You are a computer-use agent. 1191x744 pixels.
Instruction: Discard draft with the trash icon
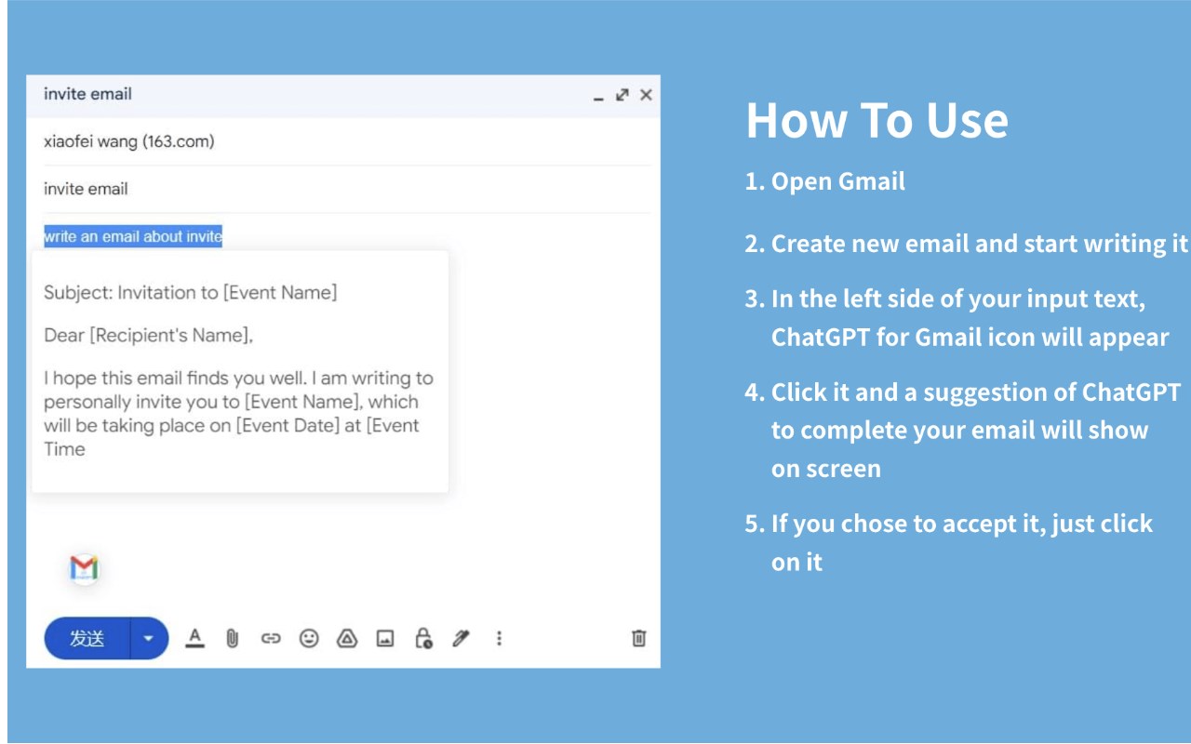[639, 638]
